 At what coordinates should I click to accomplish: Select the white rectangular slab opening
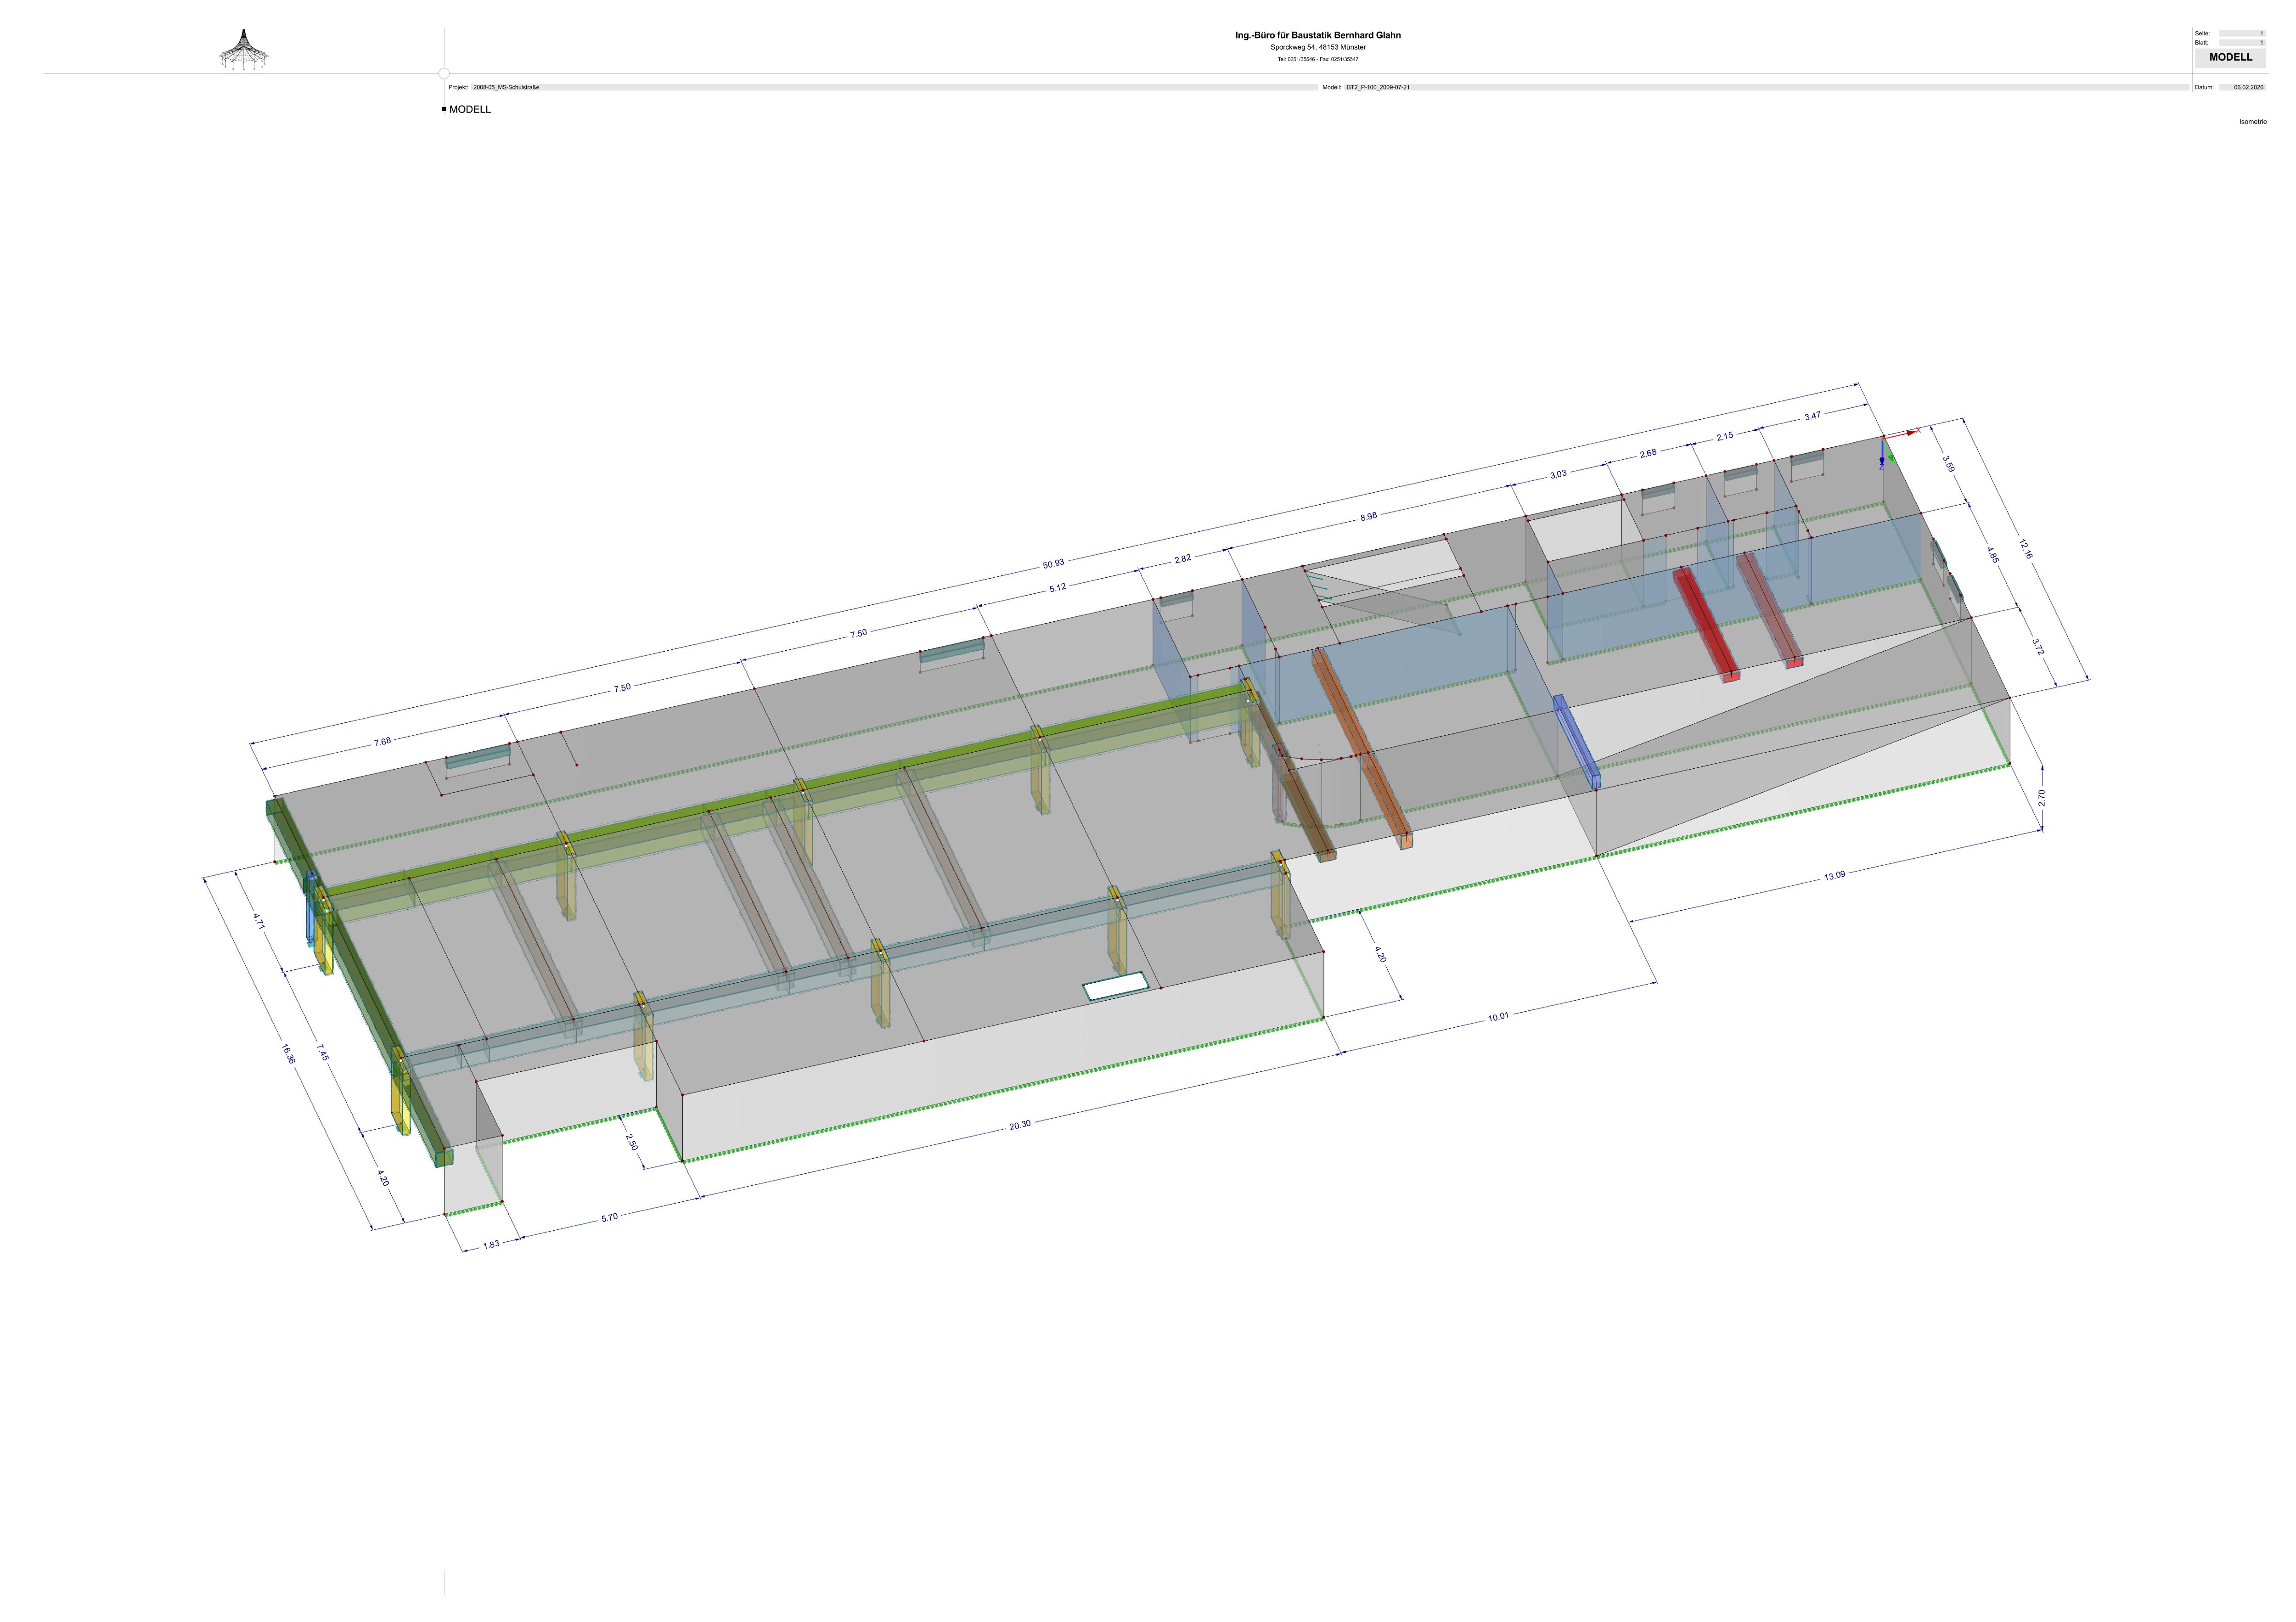tap(1116, 986)
